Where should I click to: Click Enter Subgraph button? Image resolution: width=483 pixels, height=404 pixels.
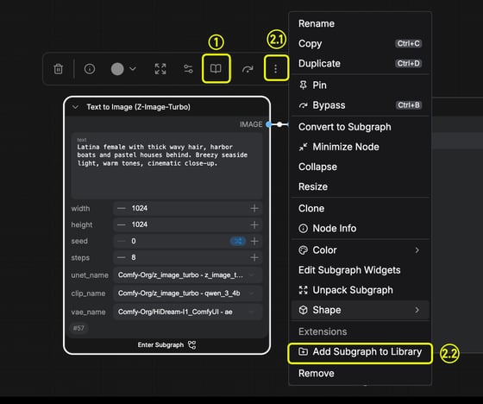point(166,344)
